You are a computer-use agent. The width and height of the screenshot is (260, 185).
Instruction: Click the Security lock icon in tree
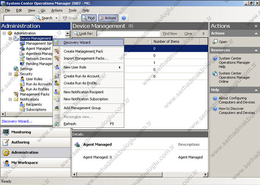click(x=16, y=74)
